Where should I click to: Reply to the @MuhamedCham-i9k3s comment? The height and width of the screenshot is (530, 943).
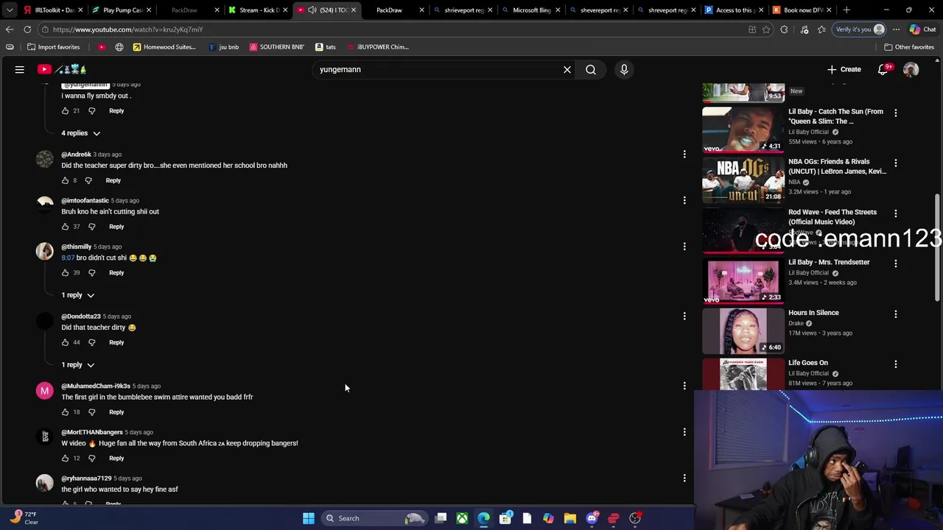tap(116, 412)
